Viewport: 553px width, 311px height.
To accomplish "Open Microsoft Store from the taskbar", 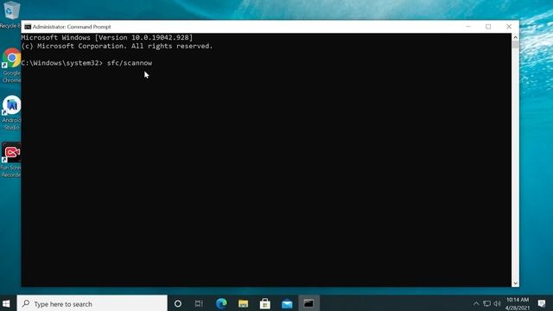I will tap(265, 303).
